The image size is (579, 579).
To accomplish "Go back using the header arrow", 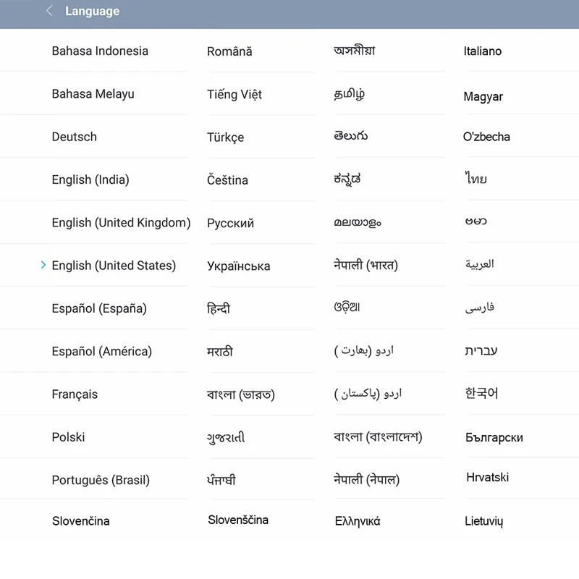I will [49, 11].
